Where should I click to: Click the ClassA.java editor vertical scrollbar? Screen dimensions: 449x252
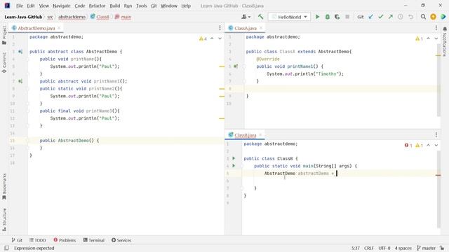438,80
